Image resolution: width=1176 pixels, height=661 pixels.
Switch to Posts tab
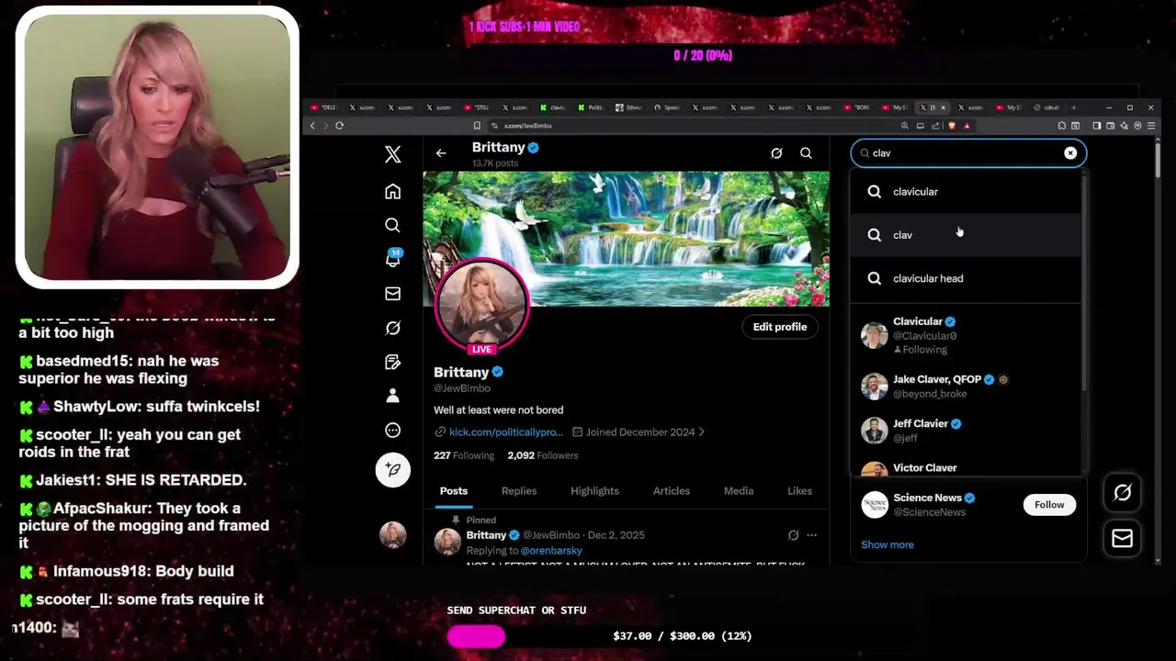453,491
